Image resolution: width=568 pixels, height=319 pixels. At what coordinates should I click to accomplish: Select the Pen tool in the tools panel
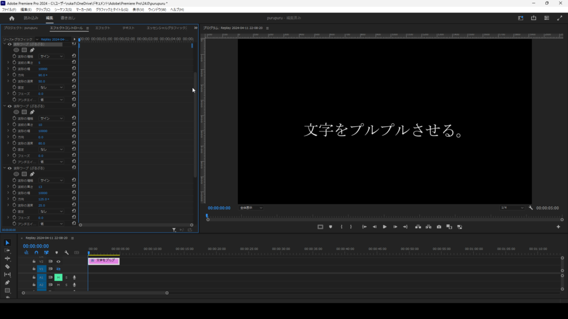pos(7,282)
